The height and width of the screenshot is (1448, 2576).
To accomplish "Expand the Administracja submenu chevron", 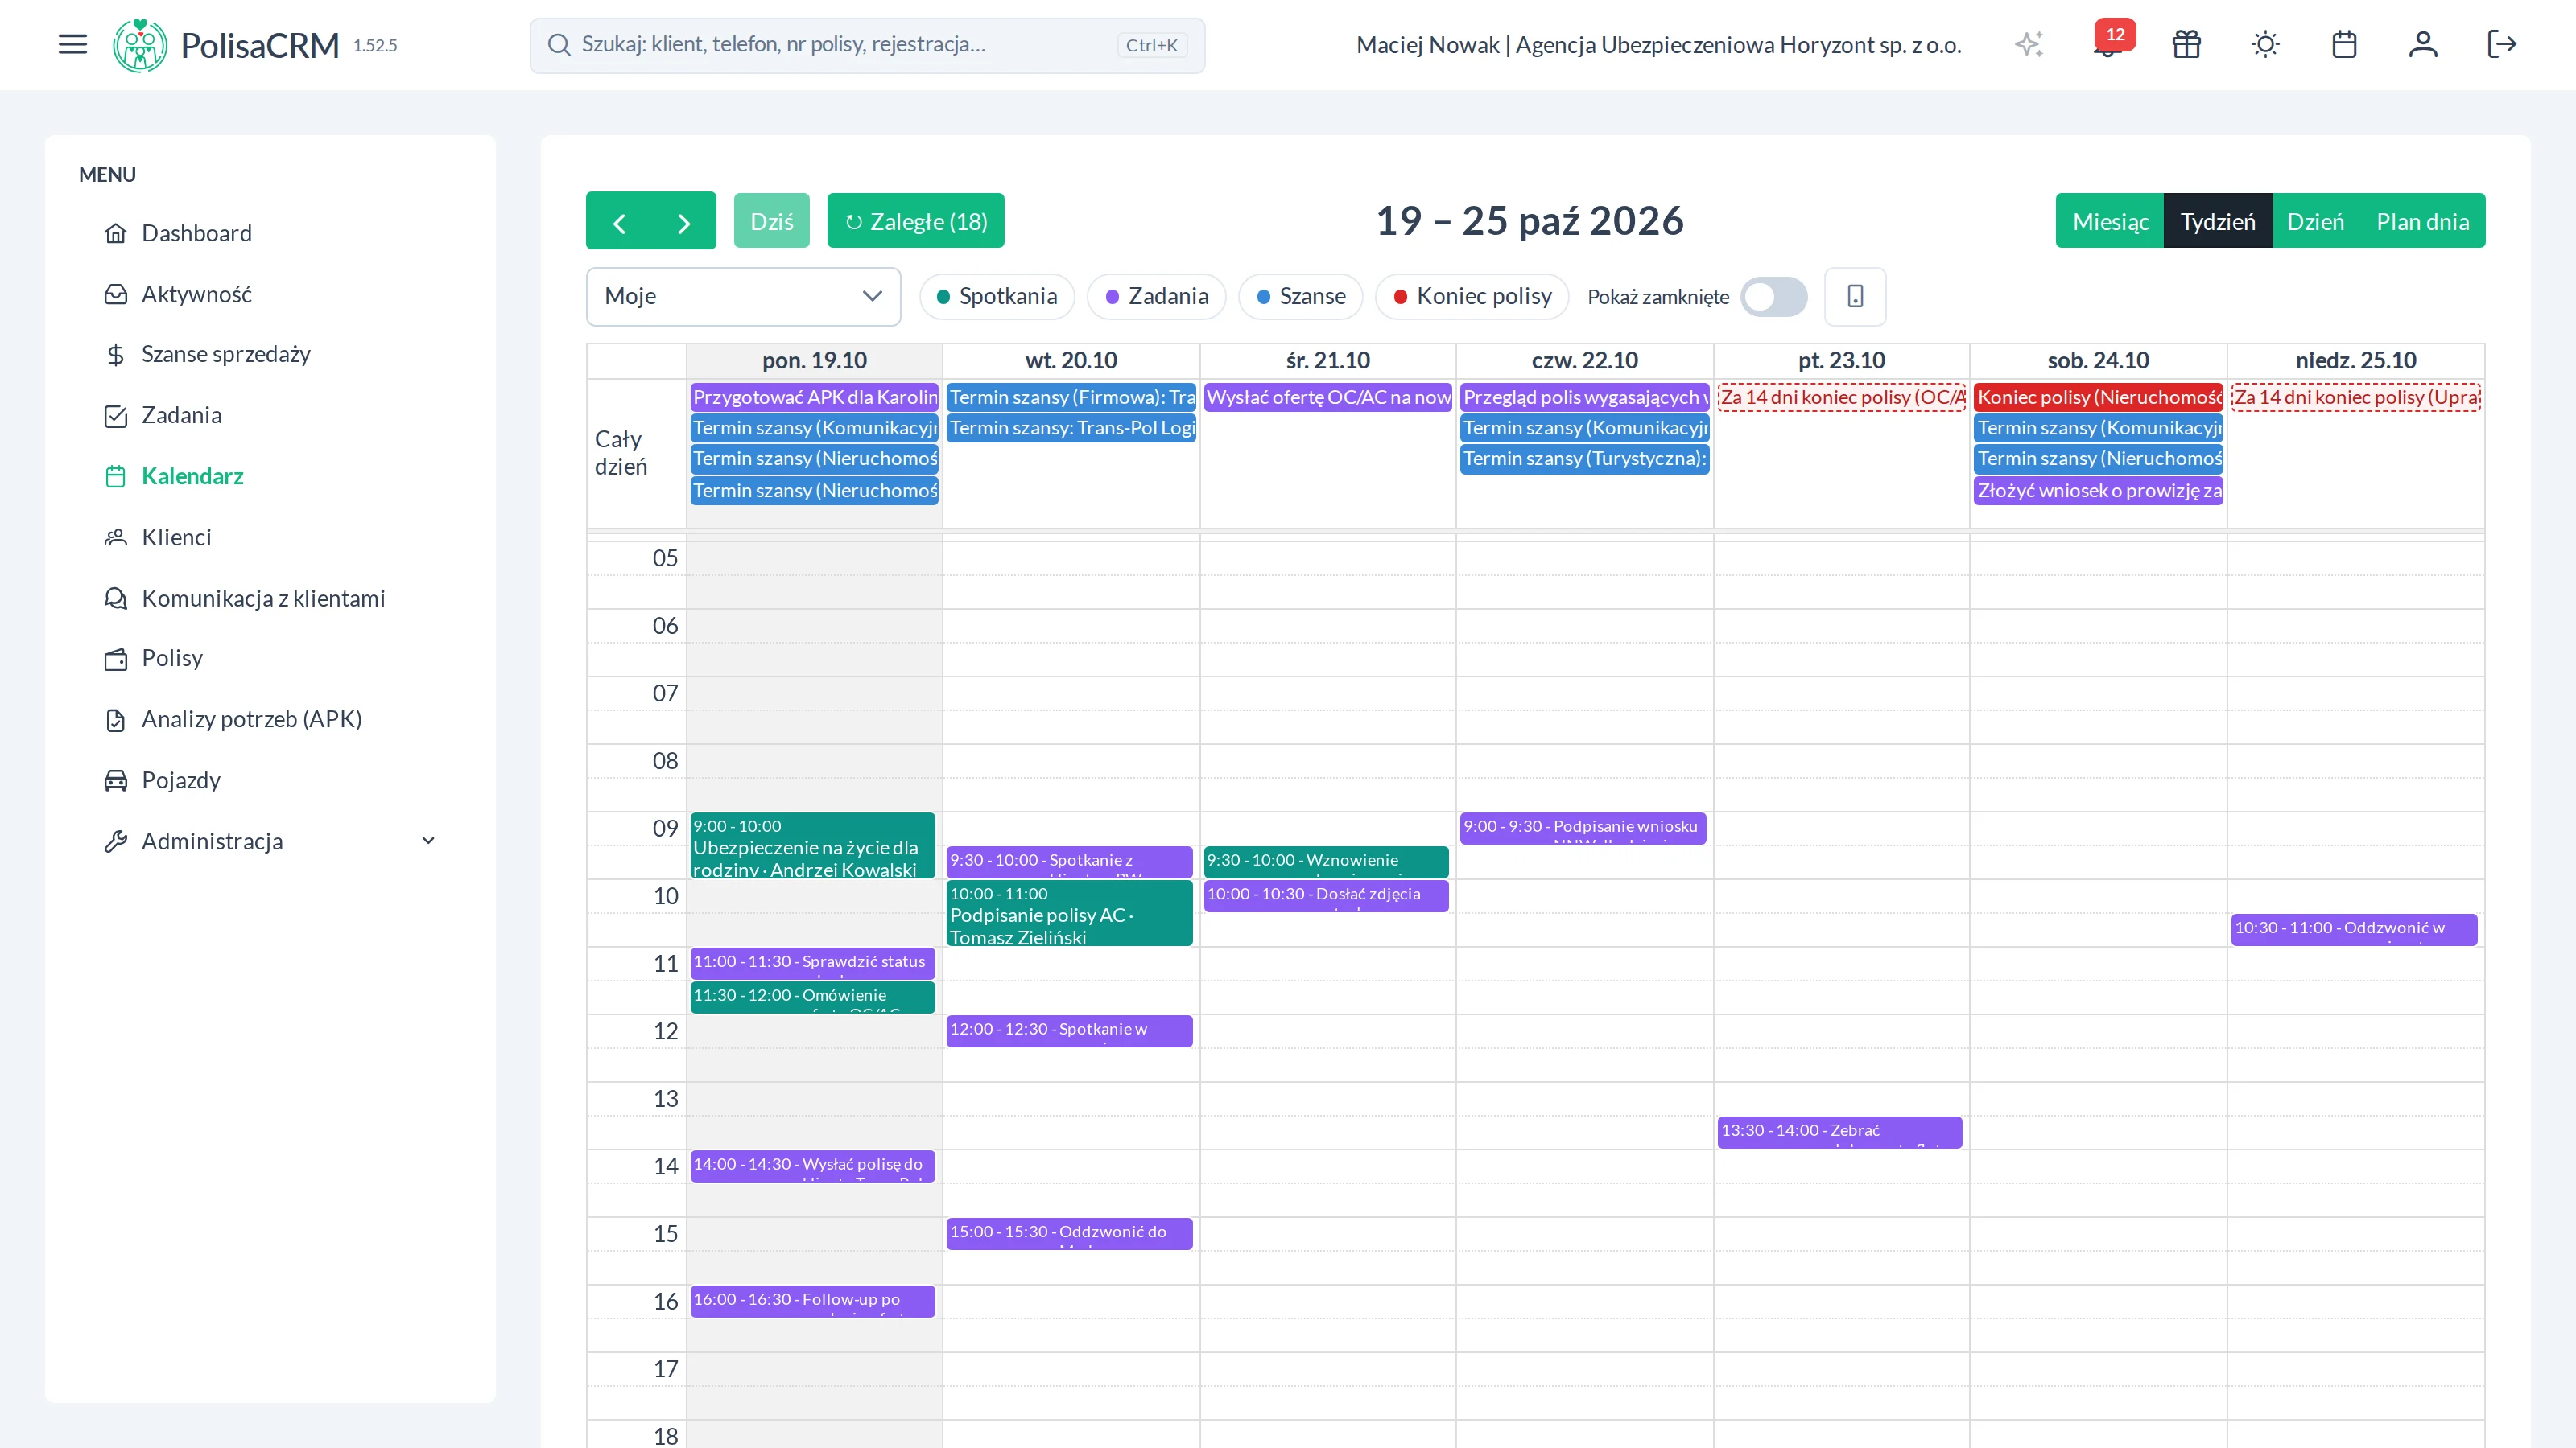I will click(428, 841).
